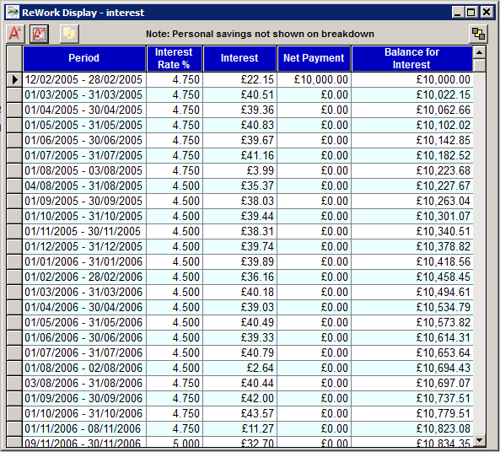500x452 pixels.
Task: Maximize the ReWork Display window
Action: (x=471, y=13)
